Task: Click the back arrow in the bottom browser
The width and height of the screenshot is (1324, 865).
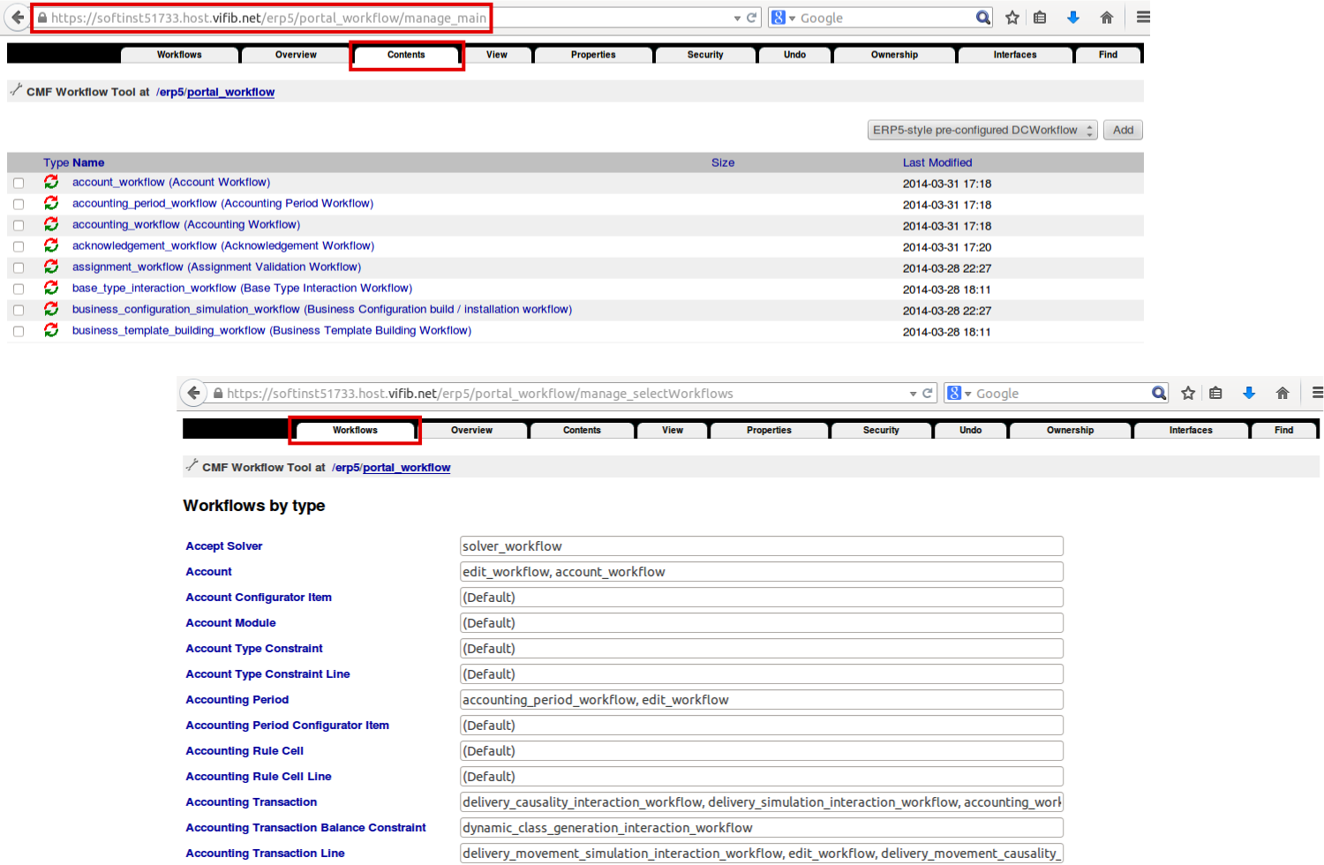Action: coord(193,393)
